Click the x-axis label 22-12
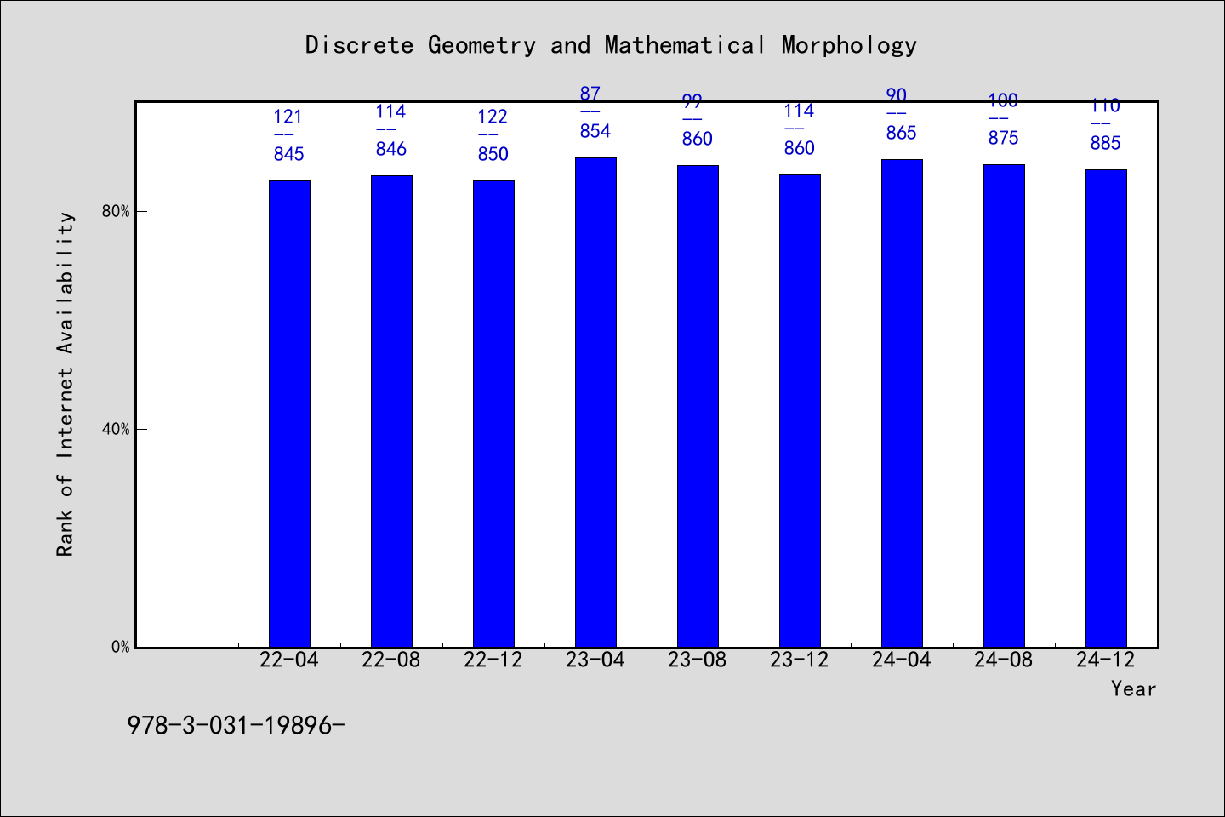1225x817 pixels. 493,660
